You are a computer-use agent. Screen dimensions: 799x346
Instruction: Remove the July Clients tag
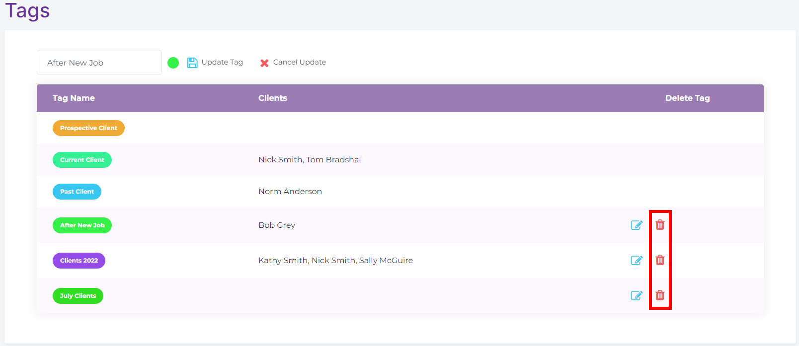coord(660,295)
